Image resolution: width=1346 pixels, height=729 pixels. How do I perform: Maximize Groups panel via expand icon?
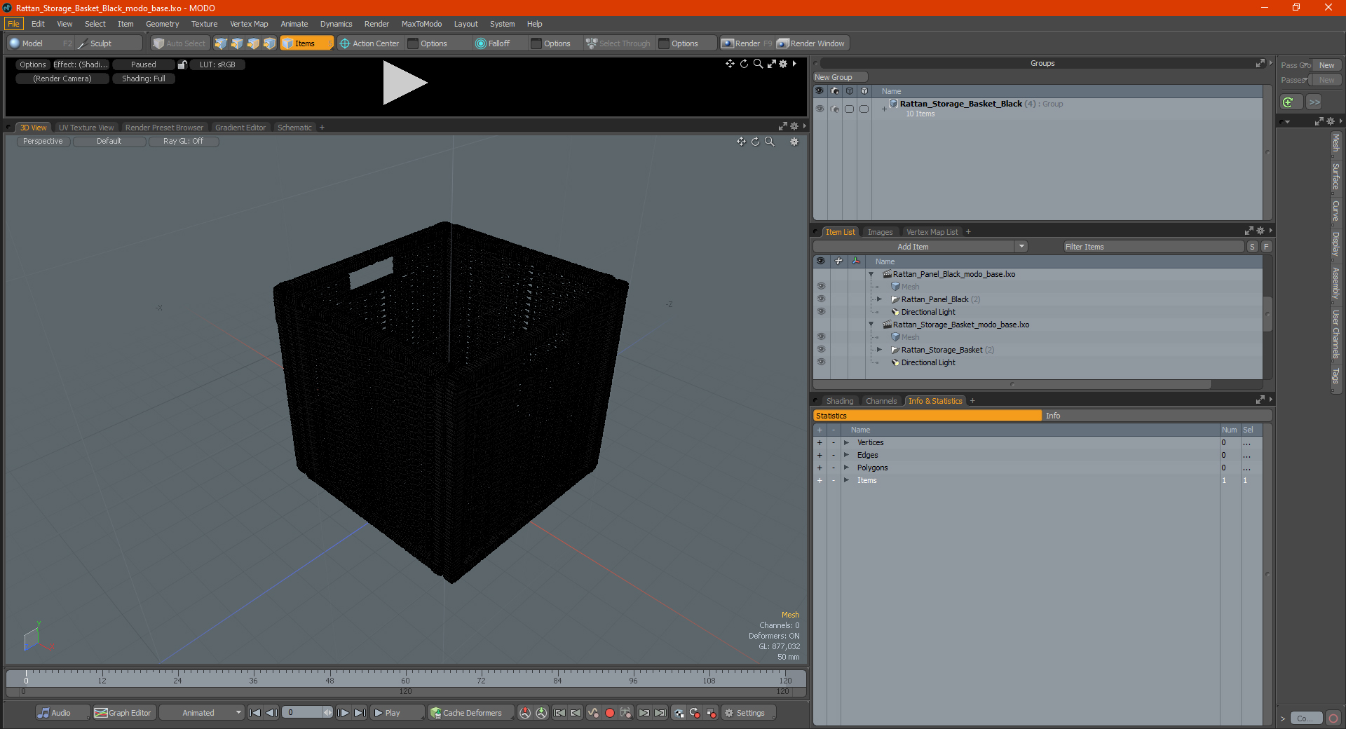click(1260, 63)
